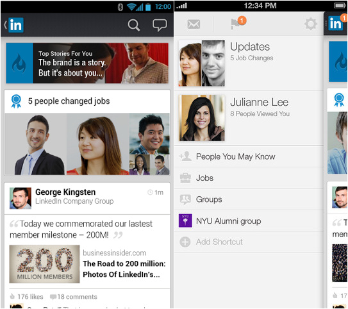Open NYU Alumni group shortcut

[249, 221]
